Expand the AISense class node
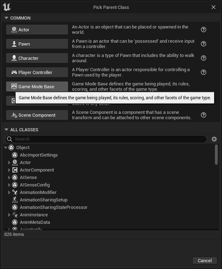The image size is (222, 269). pos(9,178)
